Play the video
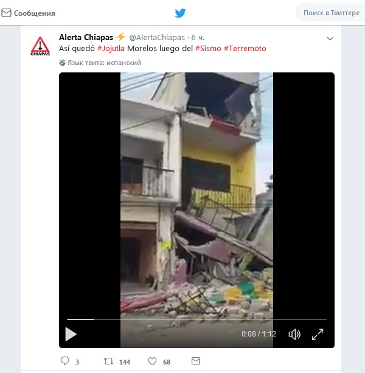The image size is (365, 373). (x=71, y=334)
